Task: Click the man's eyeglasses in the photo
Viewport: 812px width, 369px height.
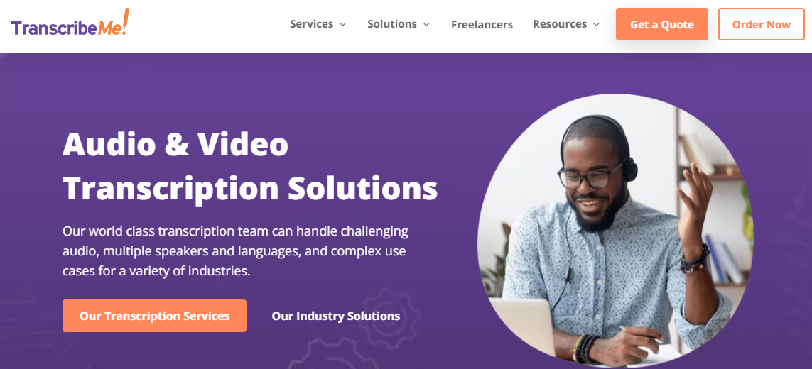Action: tap(589, 177)
